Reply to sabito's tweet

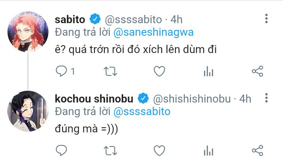pyautogui.click(x=61, y=71)
